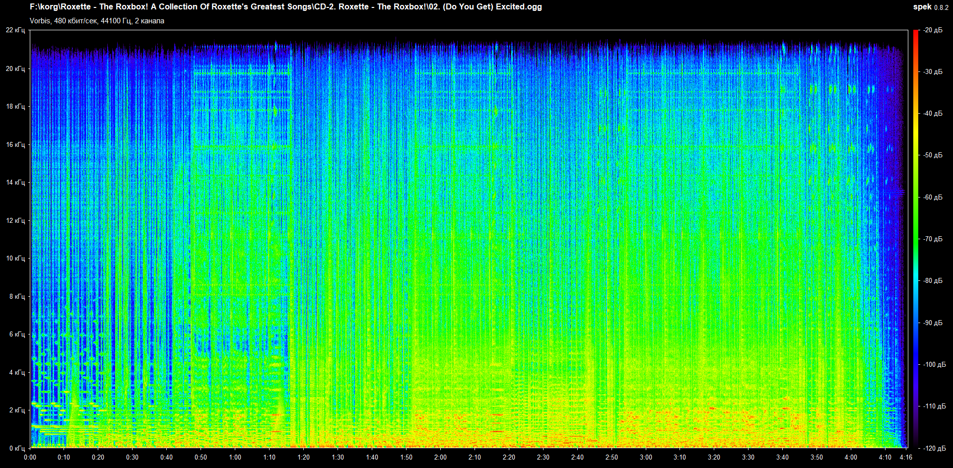
Task: Select the 4:16 end time marker
Action: click(906, 457)
